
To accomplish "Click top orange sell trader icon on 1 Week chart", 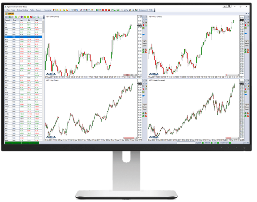I will coord(248,113).
